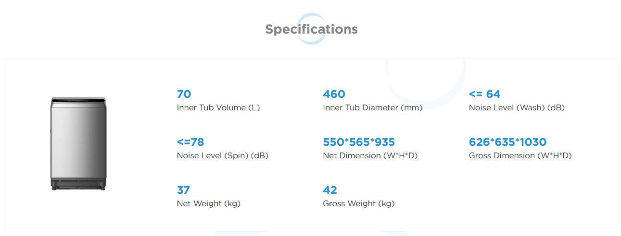The image size is (621, 236).
Task: Click the Net Weight (kg) label
Action: point(209,204)
